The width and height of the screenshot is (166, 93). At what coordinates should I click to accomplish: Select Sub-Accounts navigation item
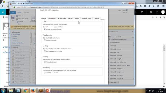click(19, 59)
